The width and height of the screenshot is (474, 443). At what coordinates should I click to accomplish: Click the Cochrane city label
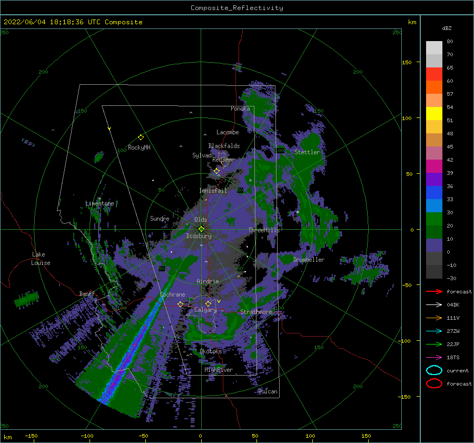coord(172,294)
